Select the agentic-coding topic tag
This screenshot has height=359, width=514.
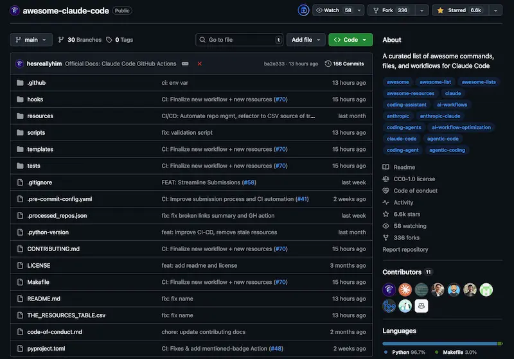pos(447,150)
